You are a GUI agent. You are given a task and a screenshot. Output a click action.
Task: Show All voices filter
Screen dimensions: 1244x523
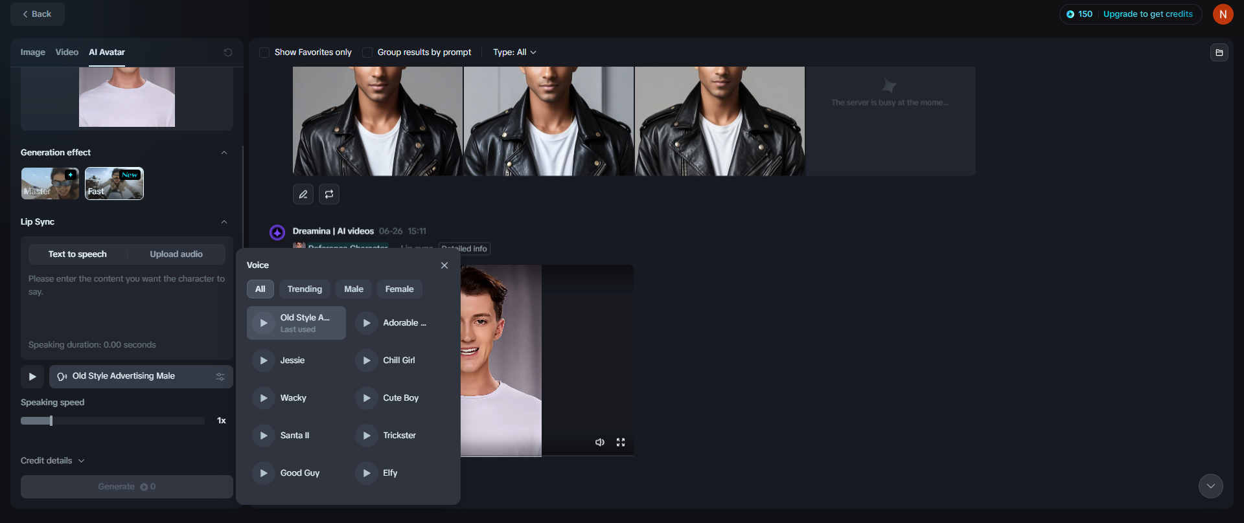pos(260,289)
